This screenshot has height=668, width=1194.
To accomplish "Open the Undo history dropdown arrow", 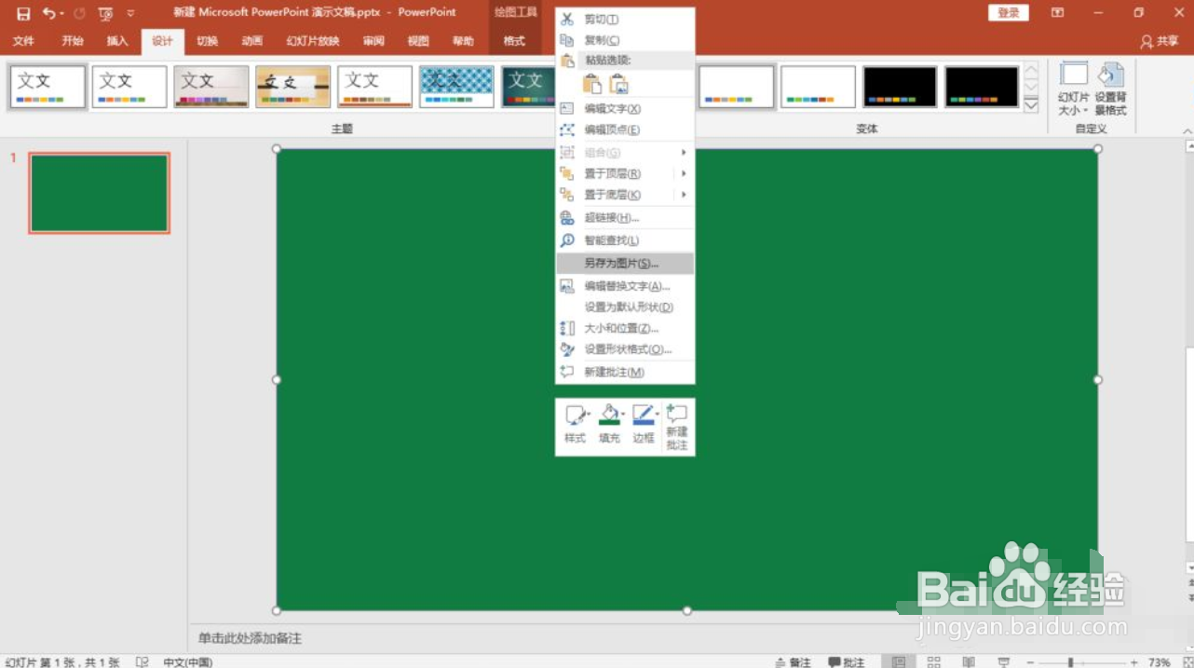I will (x=61, y=13).
